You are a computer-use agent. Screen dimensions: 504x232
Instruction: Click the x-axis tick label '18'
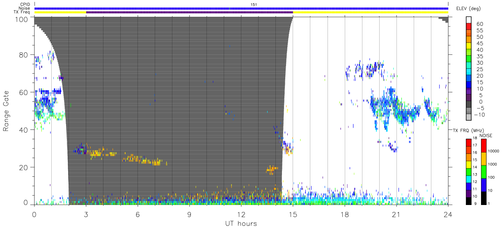coord(344,214)
